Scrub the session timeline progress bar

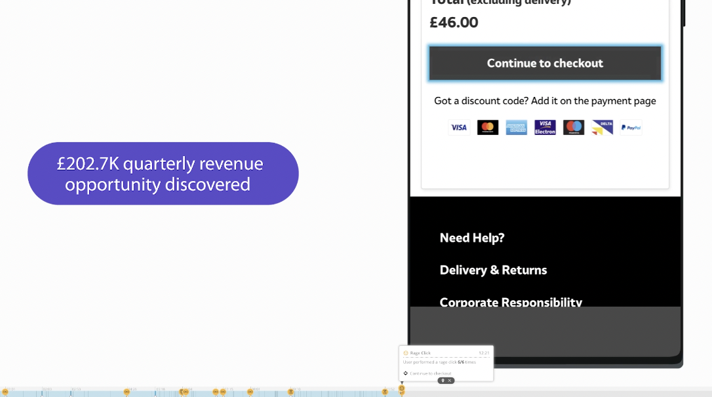[197, 393]
